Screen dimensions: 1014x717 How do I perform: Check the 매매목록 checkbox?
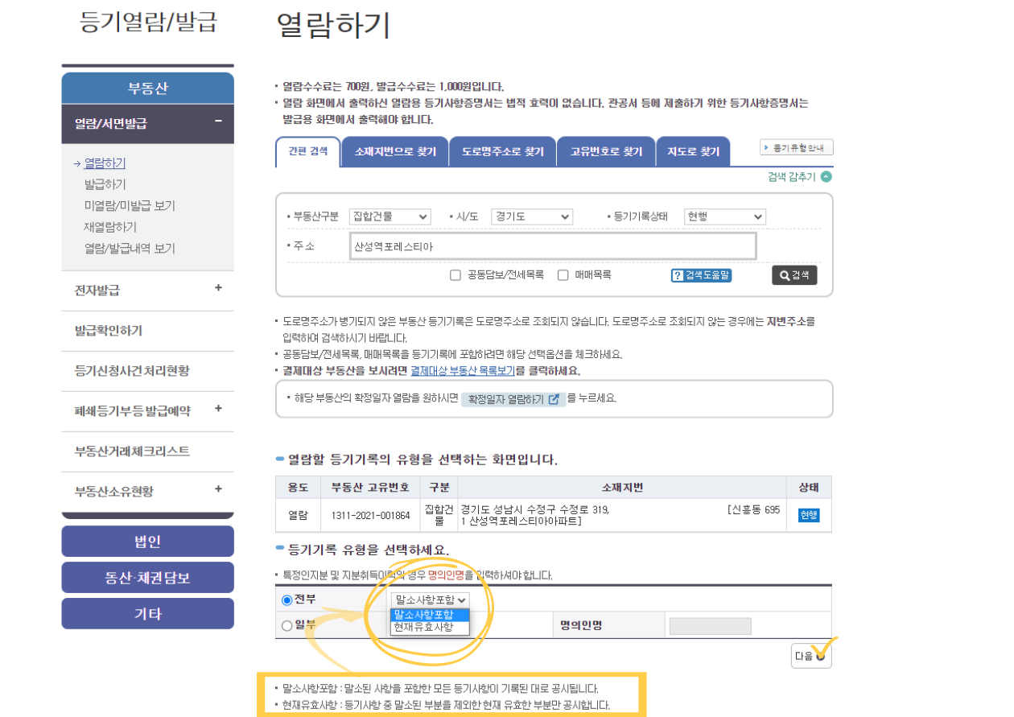(x=563, y=274)
